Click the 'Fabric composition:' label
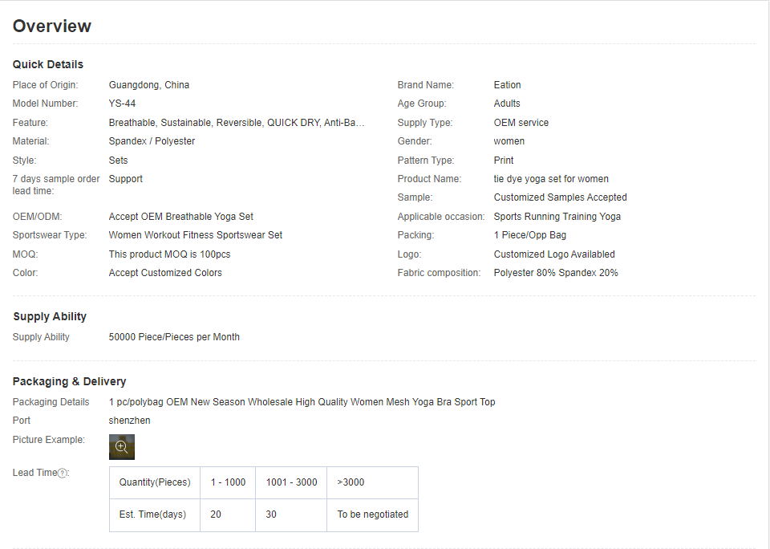This screenshot has width=770, height=549. 439,273
